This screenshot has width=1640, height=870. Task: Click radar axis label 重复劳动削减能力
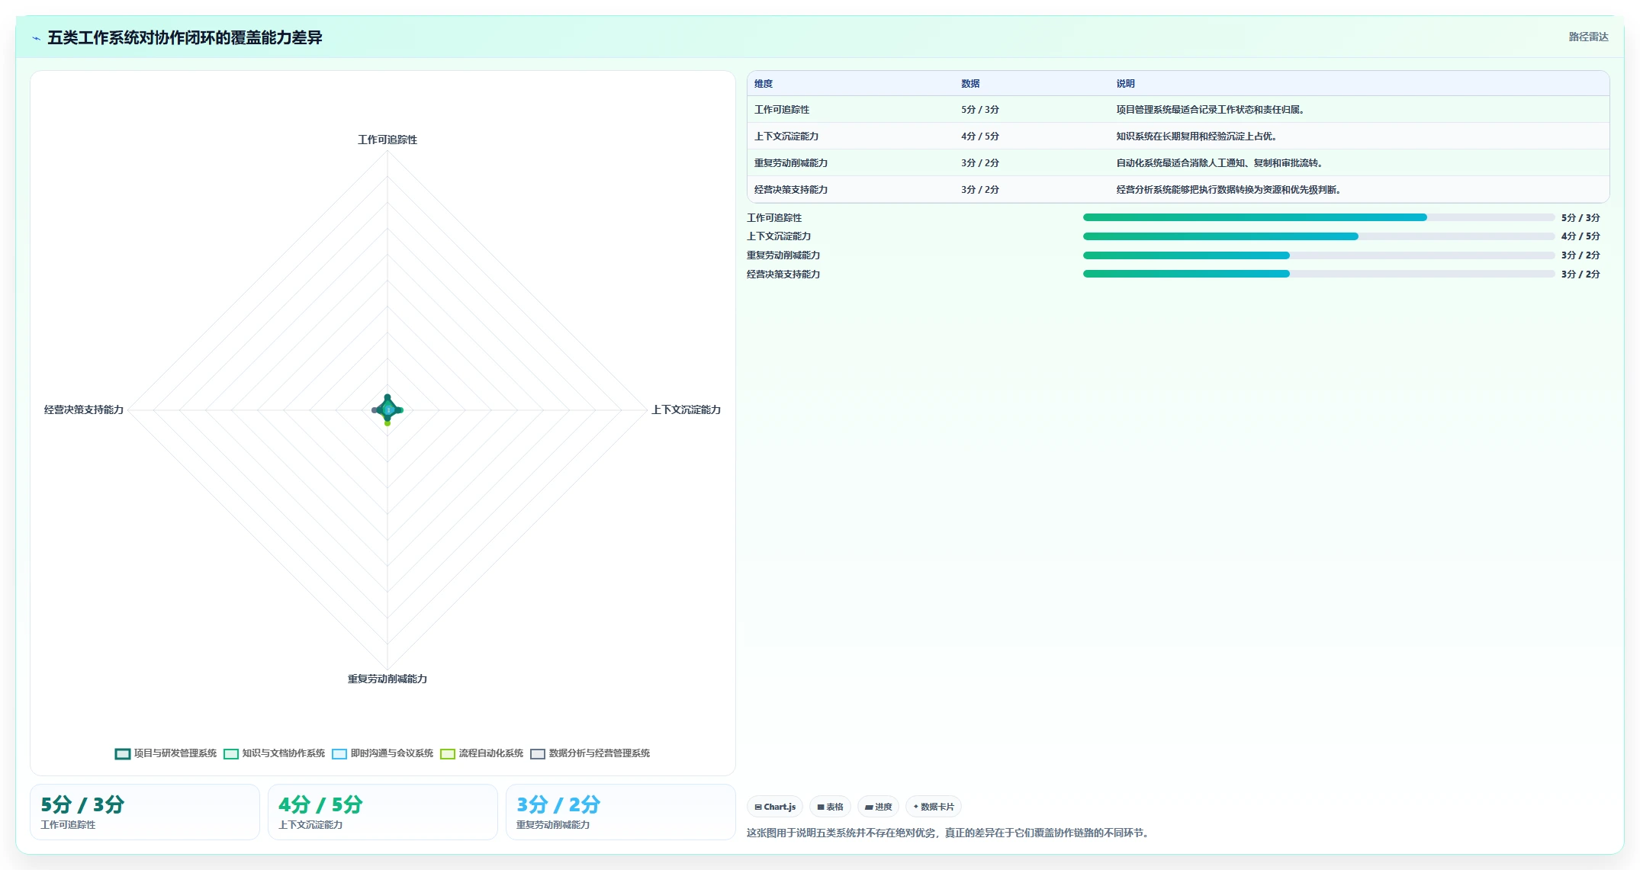click(x=387, y=679)
